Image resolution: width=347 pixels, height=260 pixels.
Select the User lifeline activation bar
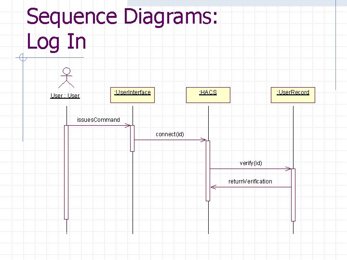tap(66, 172)
